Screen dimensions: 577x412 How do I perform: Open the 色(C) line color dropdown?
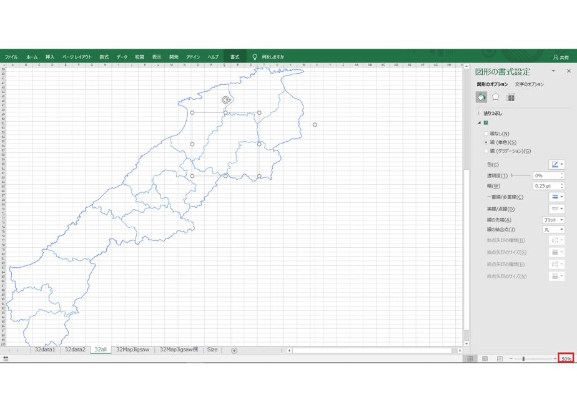tap(557, 164)
